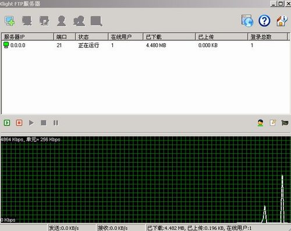291x231 pixels.
Task: Click the home page info icon
Action: (x=282, y=20)
